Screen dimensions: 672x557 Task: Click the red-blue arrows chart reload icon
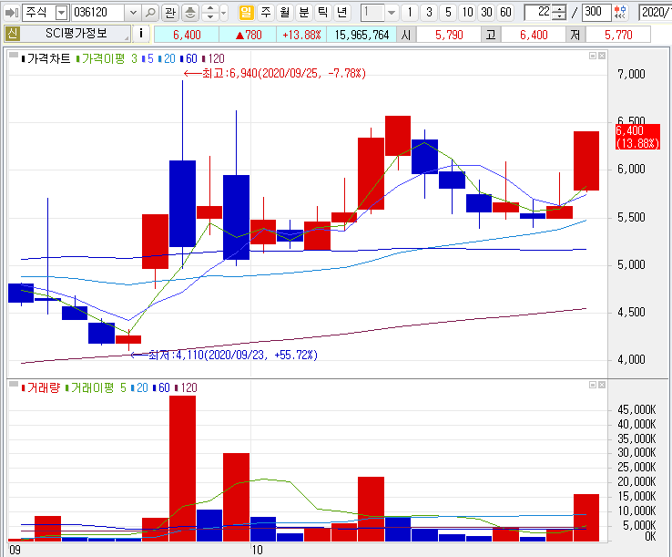click(x=620, y=13)
